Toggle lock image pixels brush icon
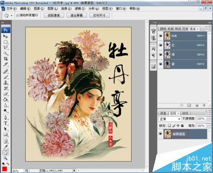 [174, 126]
